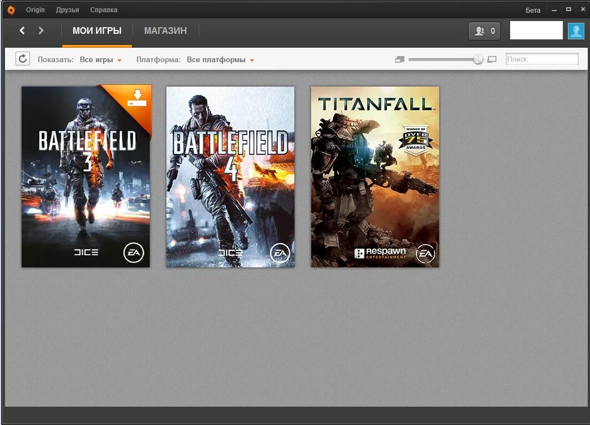The image size is (590, 425).
Task: Select the Battlefield 3 game tile
Action: pos(86,176)
